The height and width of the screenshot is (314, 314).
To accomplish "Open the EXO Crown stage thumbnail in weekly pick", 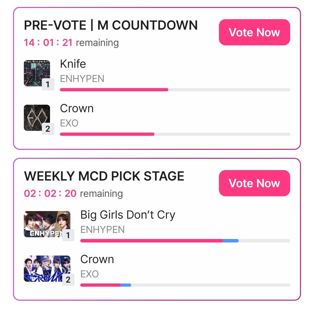I will click(47, 268).
